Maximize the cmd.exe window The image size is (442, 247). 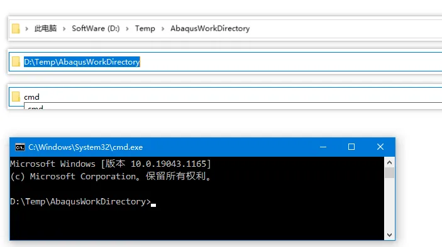tap(351, 147)
